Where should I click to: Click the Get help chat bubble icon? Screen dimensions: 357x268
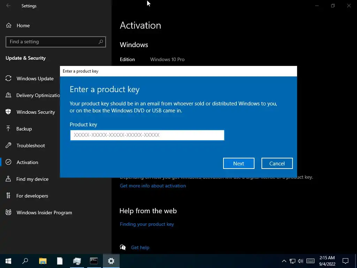(x=123, y=247)
